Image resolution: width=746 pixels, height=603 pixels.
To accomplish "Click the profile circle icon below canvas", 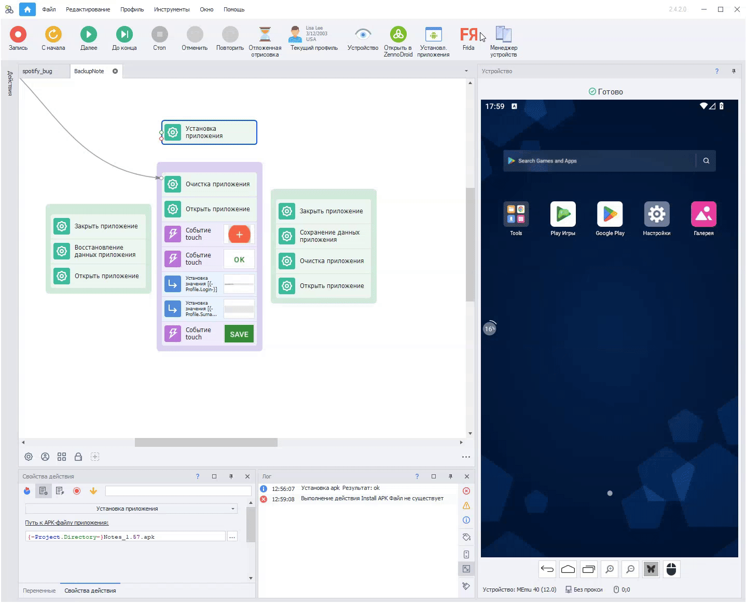I will click(x=45, y=457).
